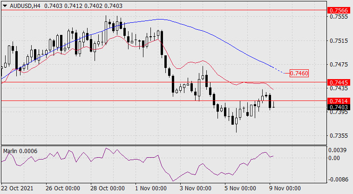Click the 28 Oct 00:00 time label
Image resolution: width=353 pixels, height=194 pixels.
coord(108,188)
